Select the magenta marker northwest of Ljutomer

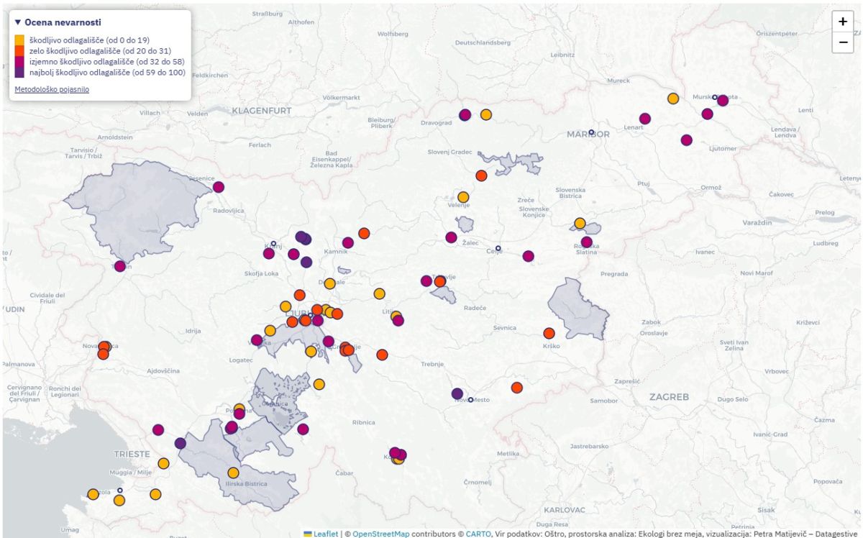[687, 140]
